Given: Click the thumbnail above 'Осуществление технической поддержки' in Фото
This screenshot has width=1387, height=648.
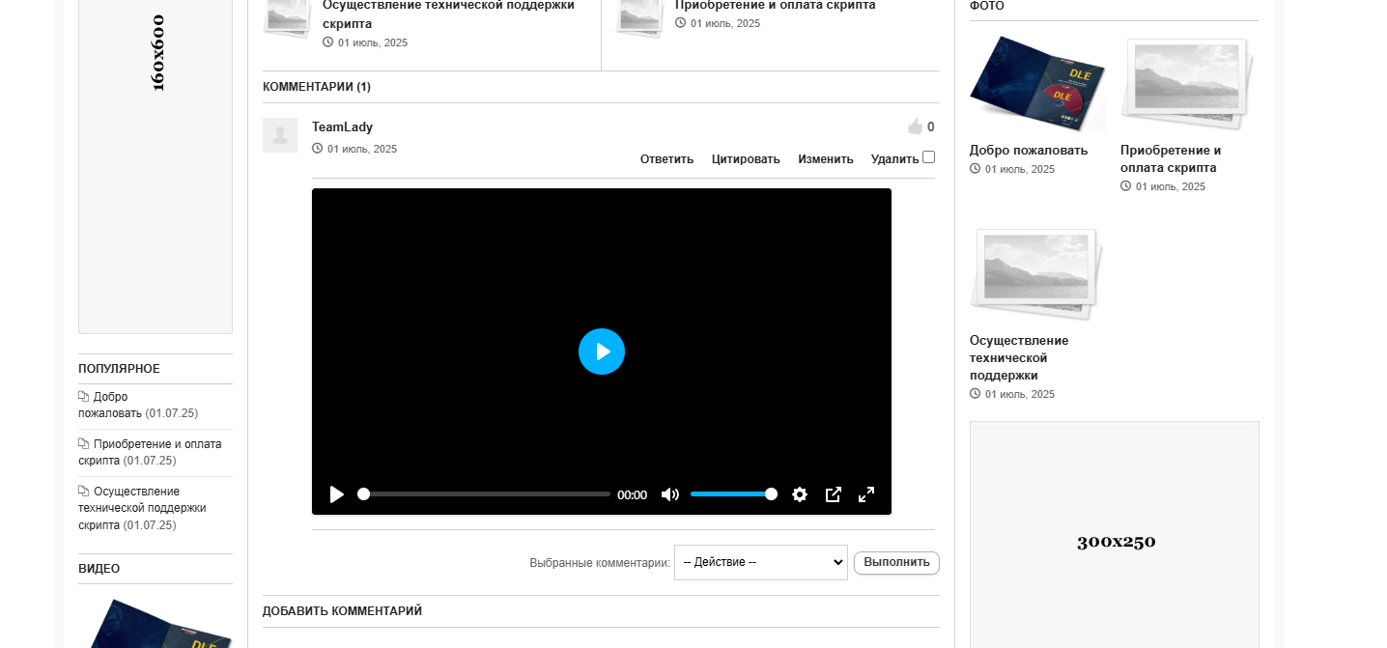Looking at the screenshot, I should tap(1037, 274).
